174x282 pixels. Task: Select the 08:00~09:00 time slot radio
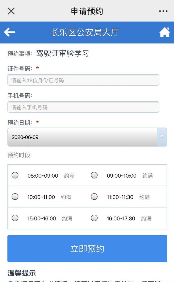tap(15, 175)
